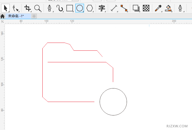
Task: Select the Pick (arrow) tool
Action: (x=5, y=8)
